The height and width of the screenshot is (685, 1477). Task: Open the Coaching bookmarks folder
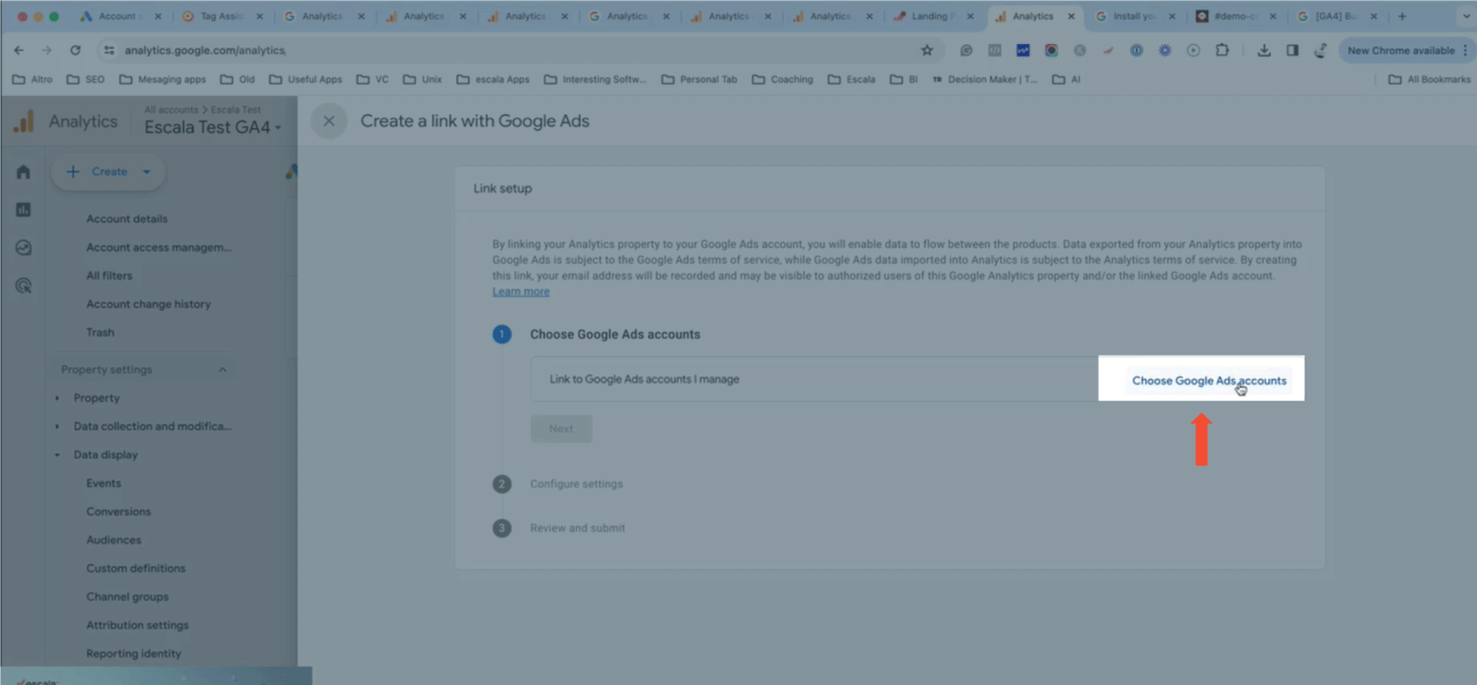(x=782, y=79)
